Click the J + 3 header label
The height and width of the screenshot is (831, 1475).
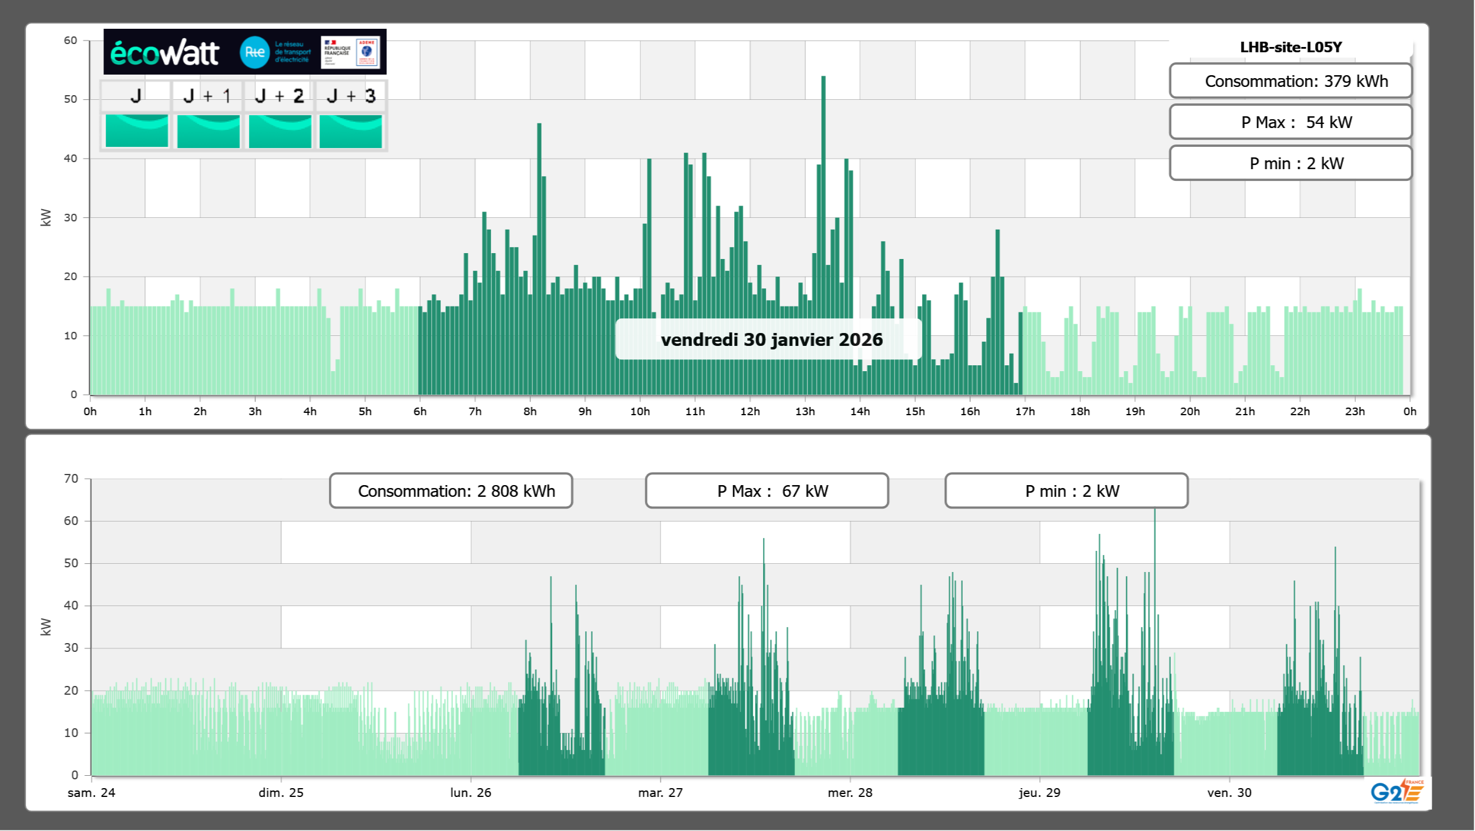(351, 96)
